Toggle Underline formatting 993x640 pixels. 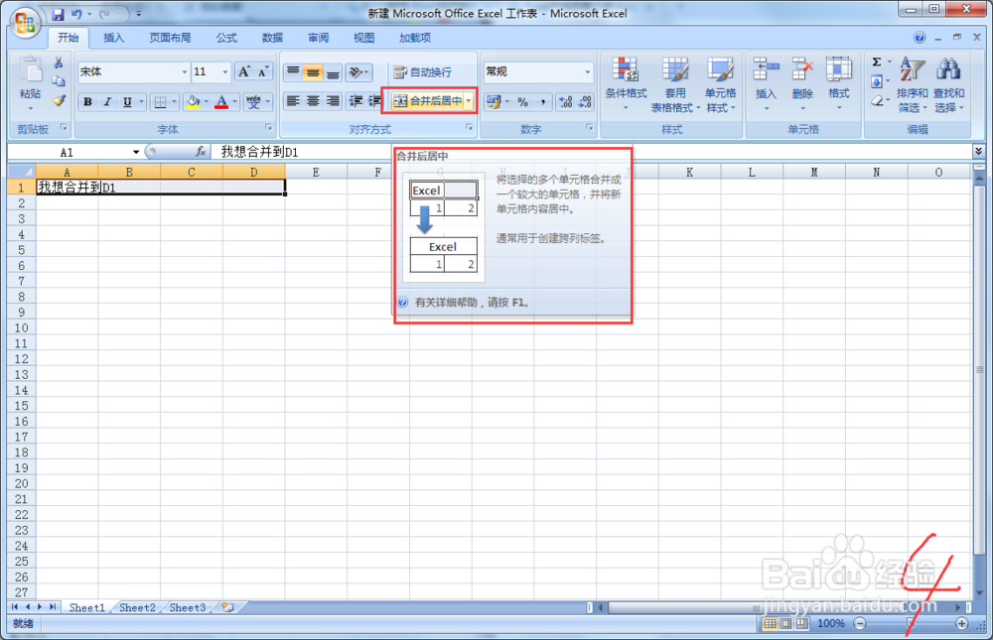point(127,102)
